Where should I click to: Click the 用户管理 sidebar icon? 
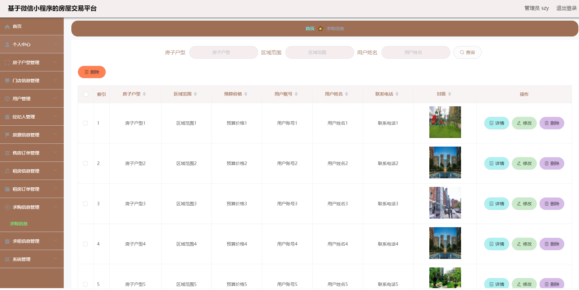pos(7,99)
